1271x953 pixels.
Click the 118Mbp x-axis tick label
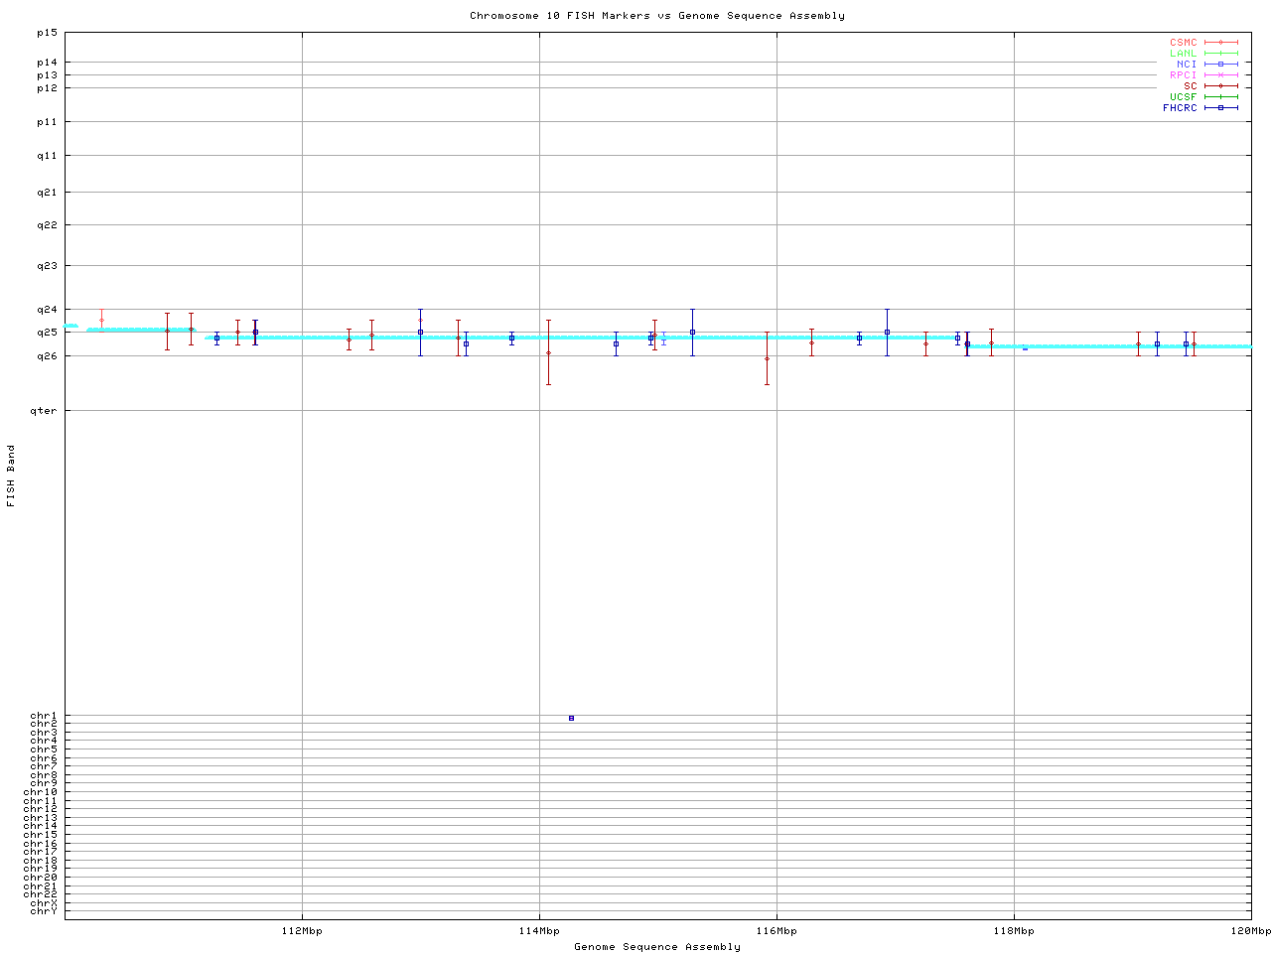(x=1014, y=931)
